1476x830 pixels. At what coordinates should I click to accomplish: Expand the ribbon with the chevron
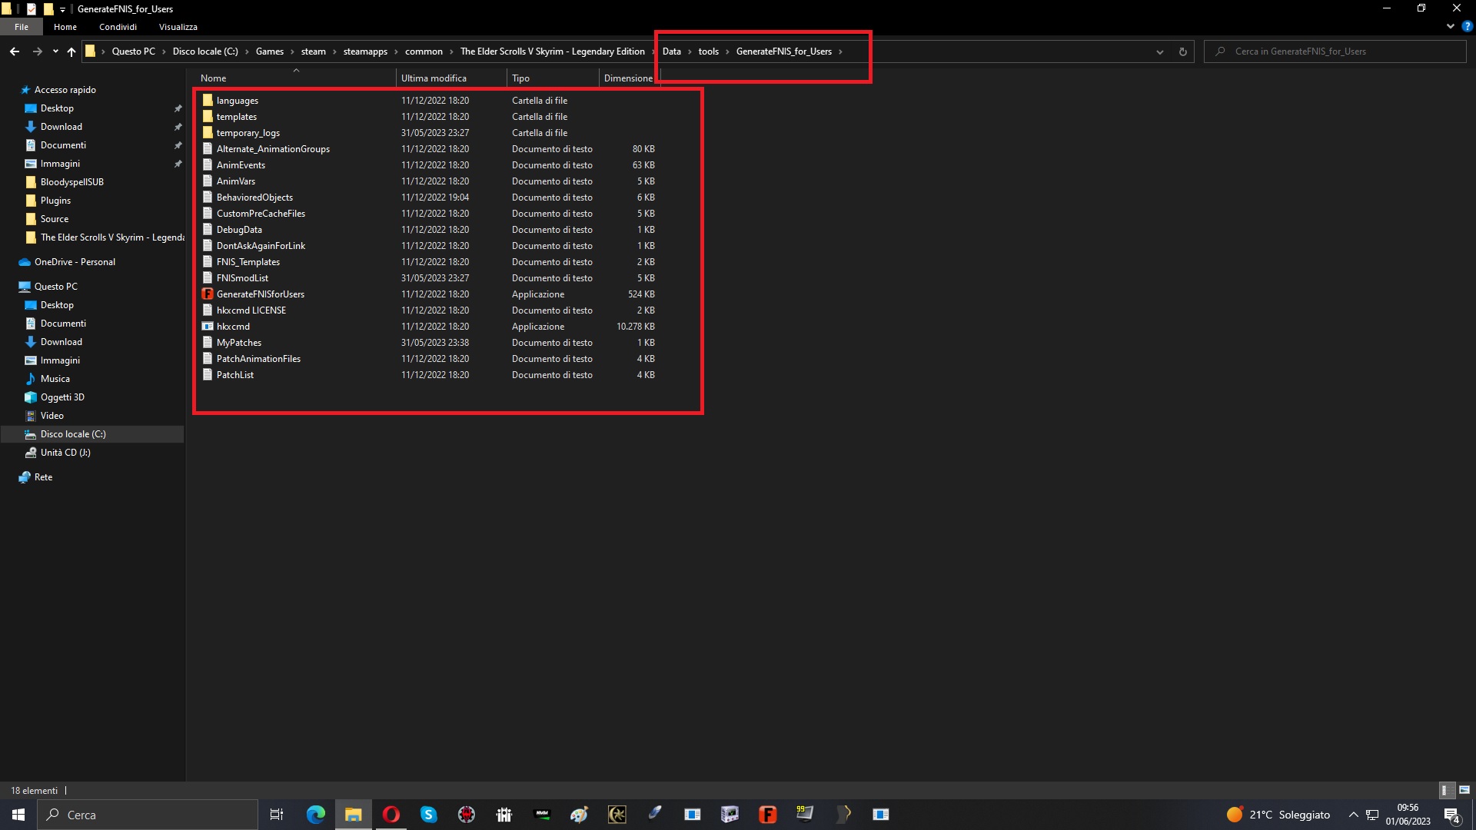[1450, 26]
